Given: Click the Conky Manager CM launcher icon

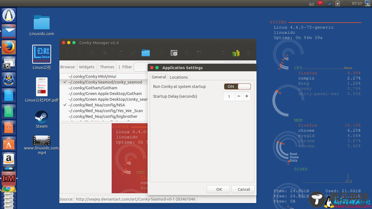Looking at the screenshot, I should click(x=9, y=179).
